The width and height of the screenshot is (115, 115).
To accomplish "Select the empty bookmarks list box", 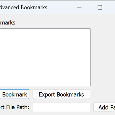I will (45, 57).
